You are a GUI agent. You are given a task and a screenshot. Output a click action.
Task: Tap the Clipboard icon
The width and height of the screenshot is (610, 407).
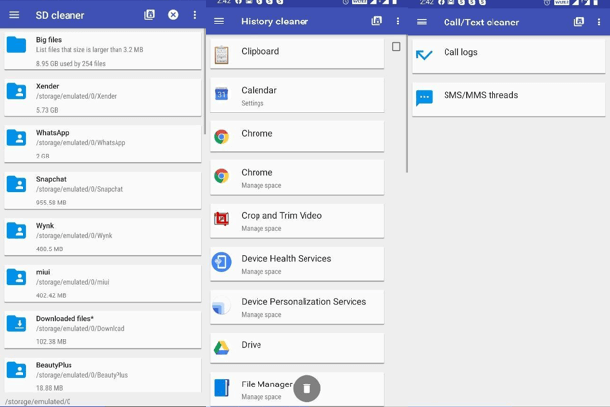coord(221,55)
